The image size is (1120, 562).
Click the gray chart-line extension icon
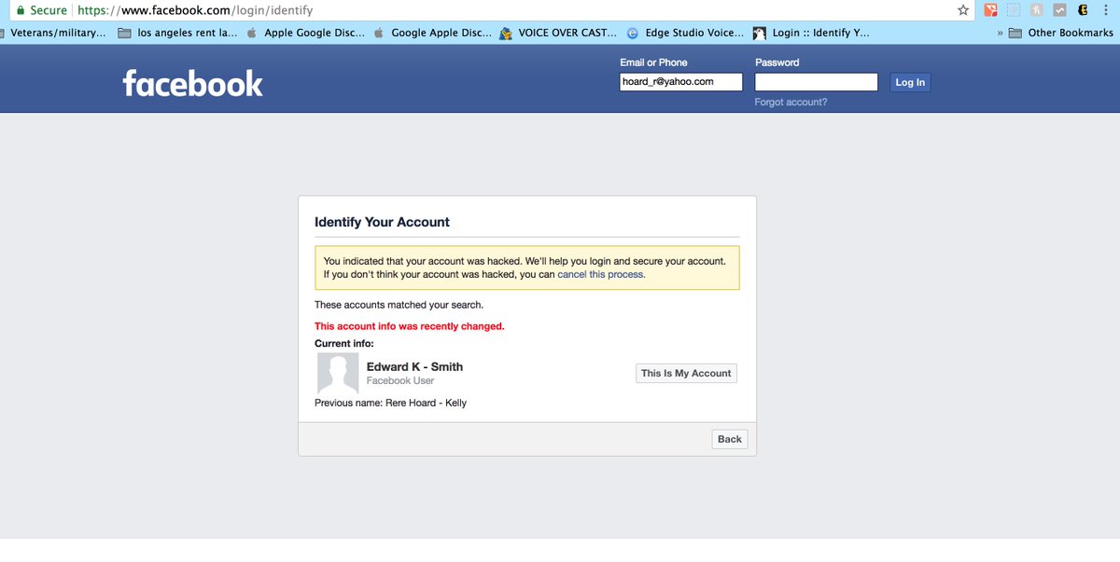tap(1059, 10)
